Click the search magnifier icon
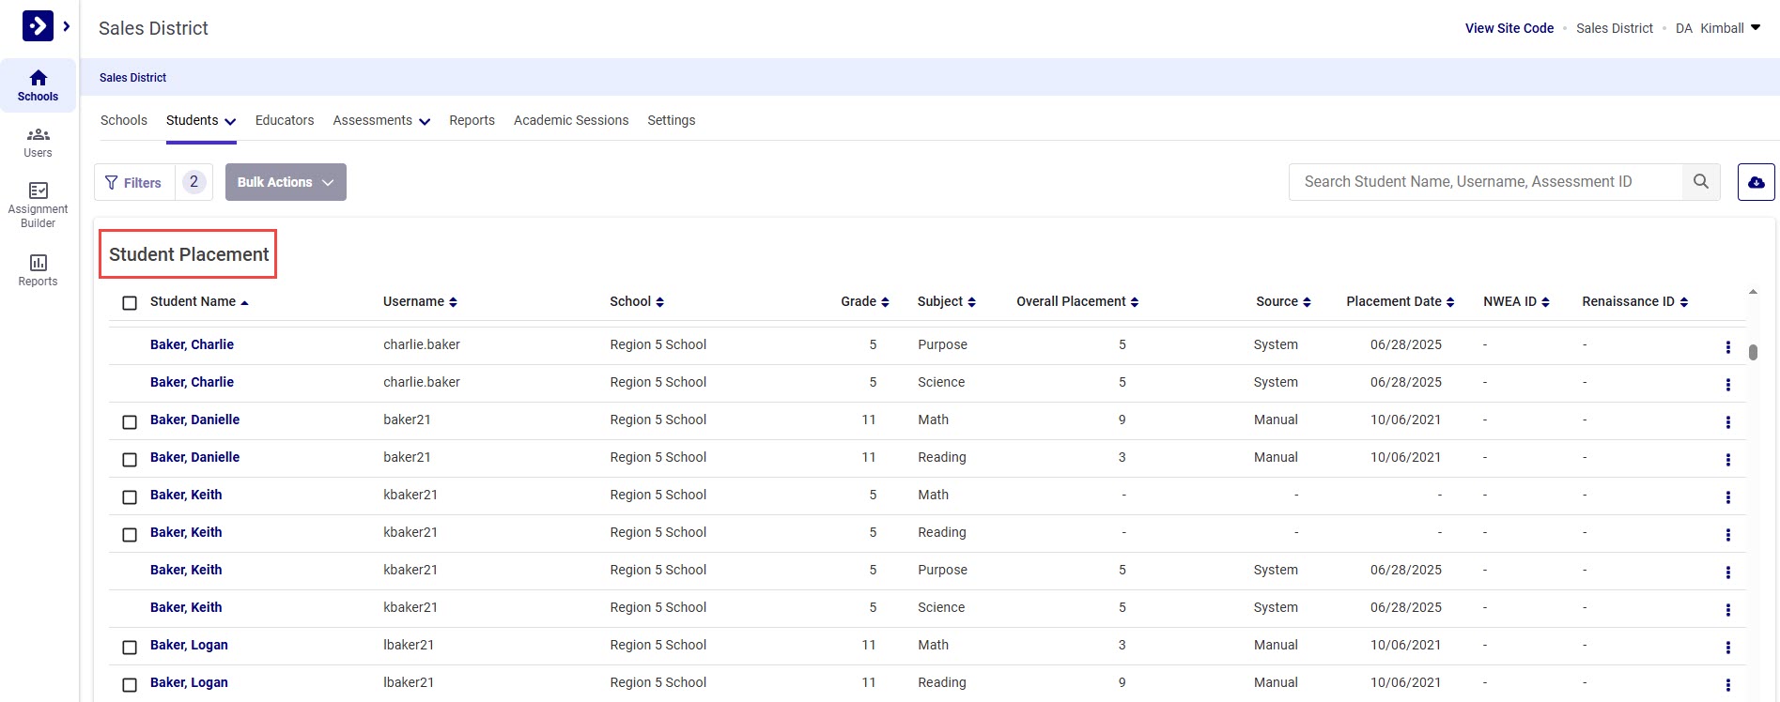The width and height of the screenshot is (1780, 702). (1700, 182)
